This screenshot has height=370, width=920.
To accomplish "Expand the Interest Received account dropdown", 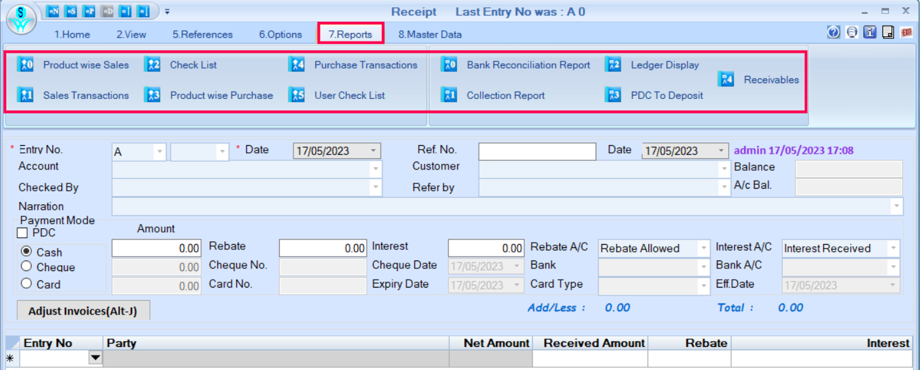I will pyautogui.click(x=893, y=249).
